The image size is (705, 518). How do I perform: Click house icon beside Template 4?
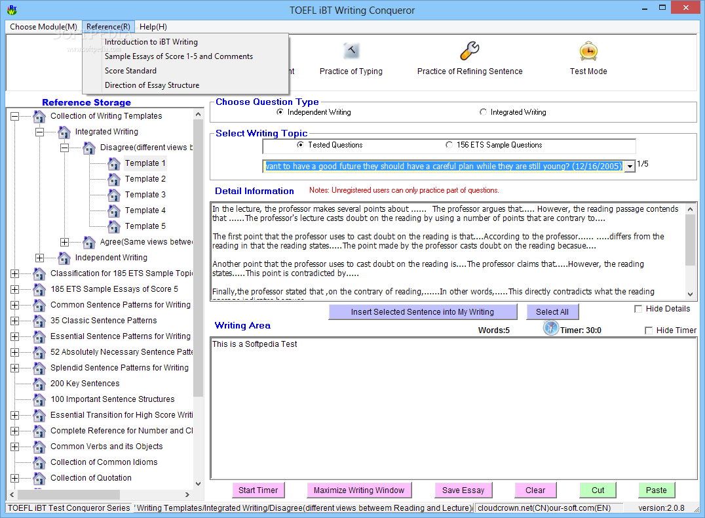tap(114, 210)
